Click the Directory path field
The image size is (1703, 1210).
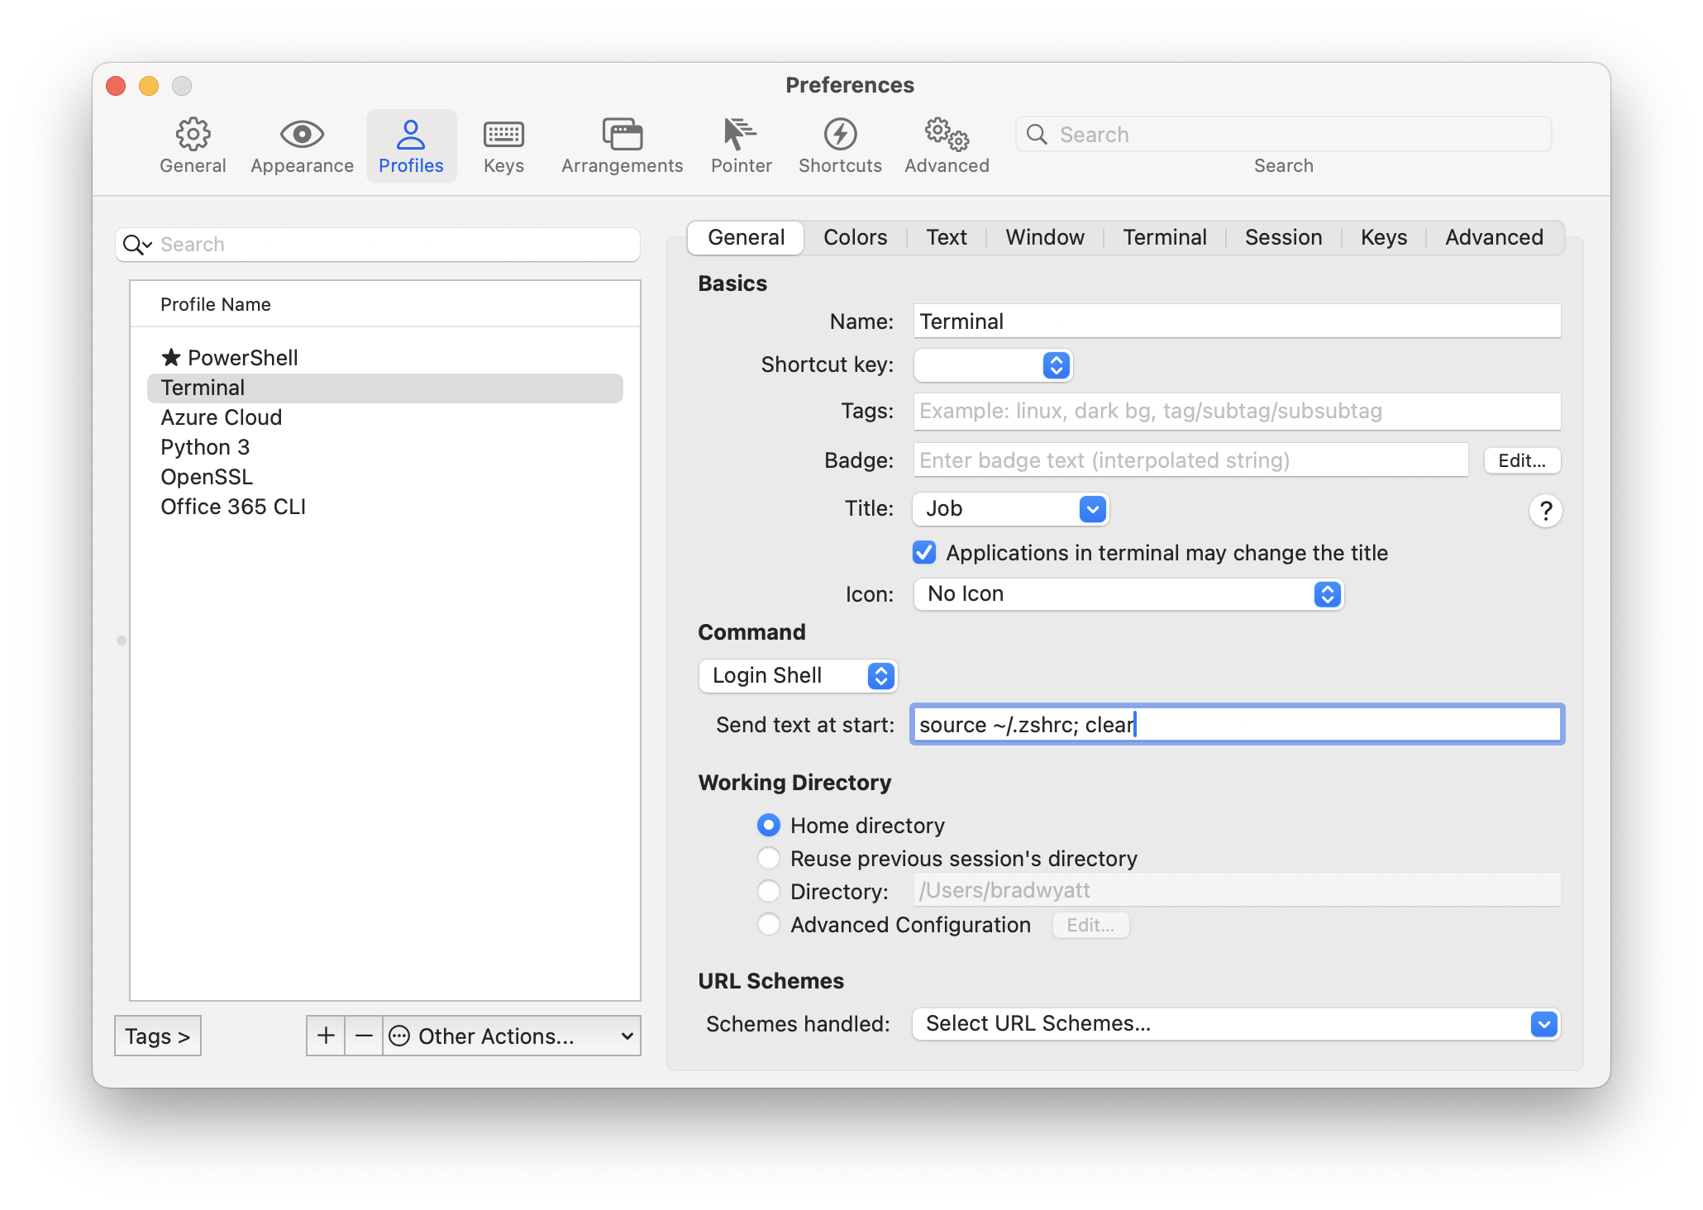pos(1237,890)
